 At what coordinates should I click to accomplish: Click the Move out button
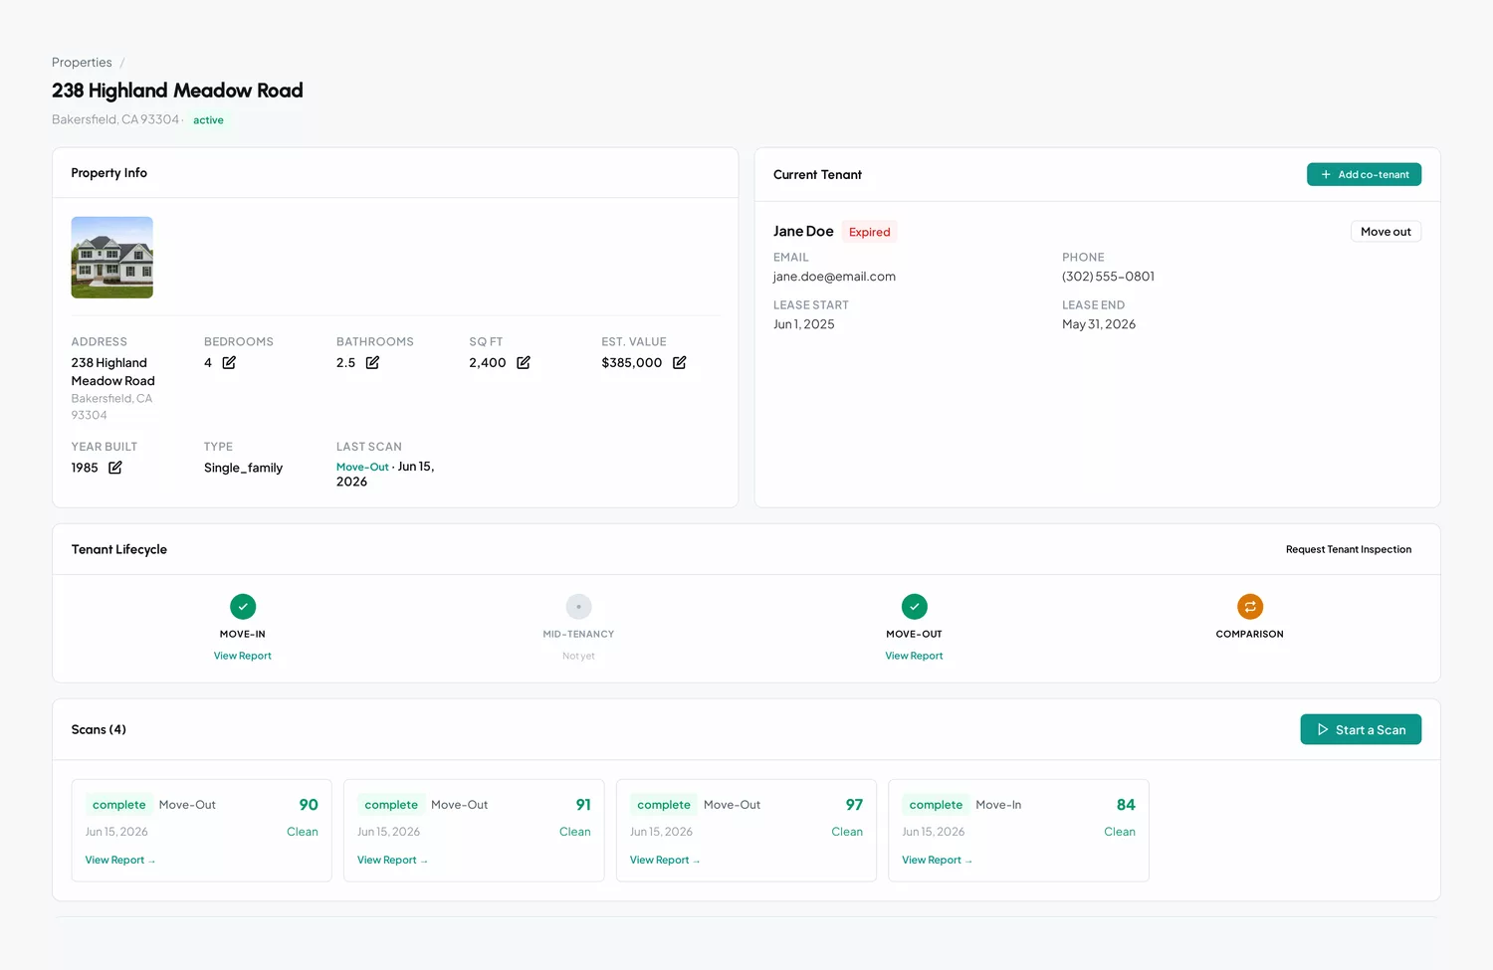click(x=1386, y=232)
